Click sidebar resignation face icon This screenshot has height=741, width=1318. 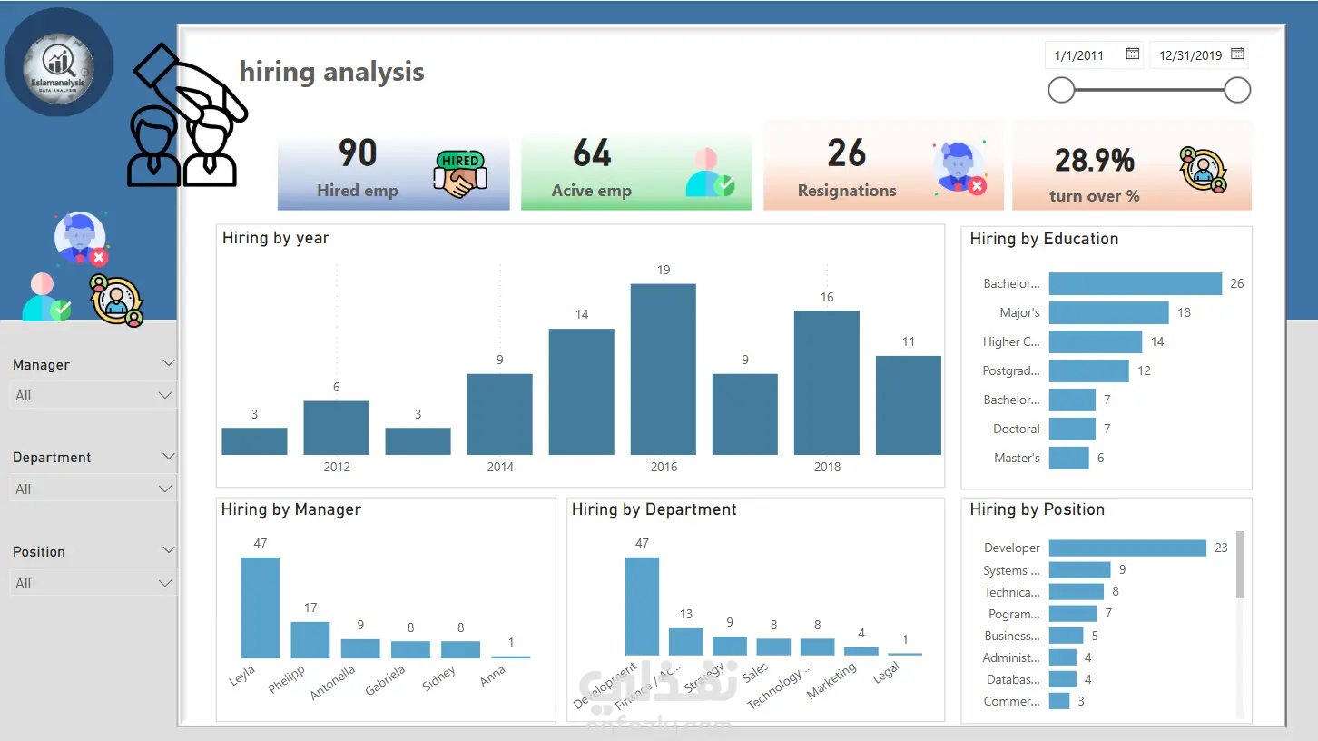point(81,239)
